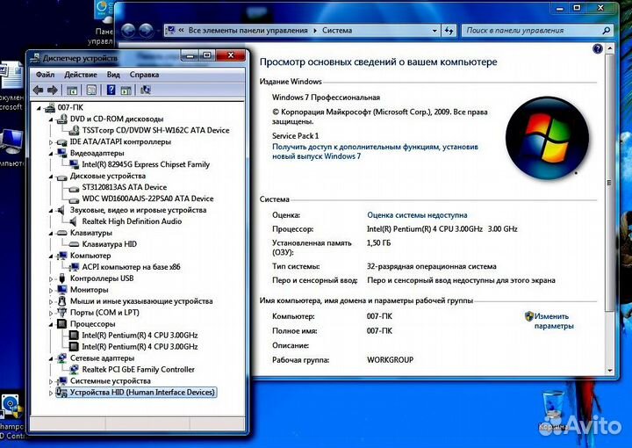Expand Системные устройства branch
The height and width of the screenshot is (448, 632).
(x=51, y=381)
